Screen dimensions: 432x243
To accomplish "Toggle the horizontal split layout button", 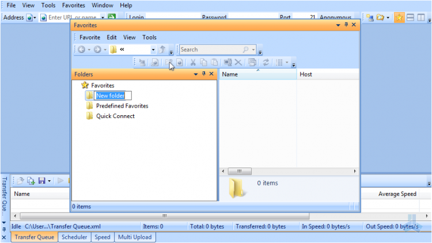I will click(410, 18).
